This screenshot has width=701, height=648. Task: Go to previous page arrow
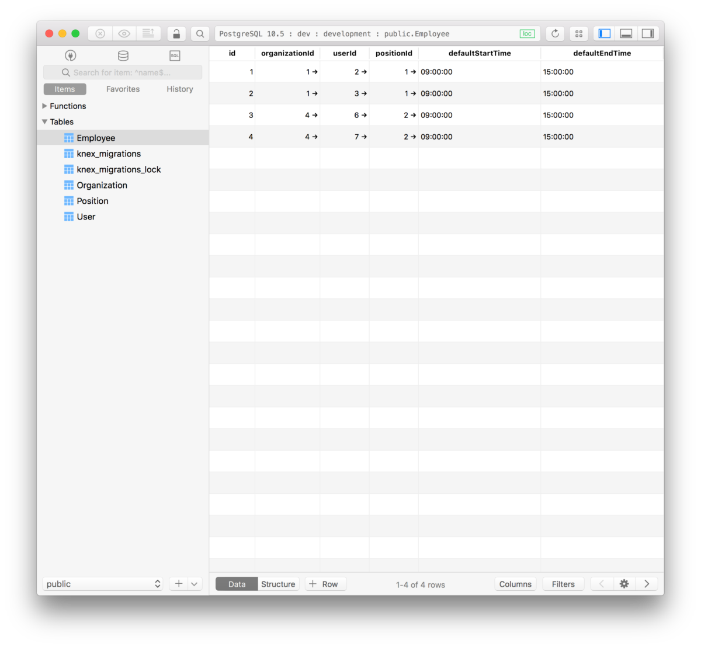point(602,584)
